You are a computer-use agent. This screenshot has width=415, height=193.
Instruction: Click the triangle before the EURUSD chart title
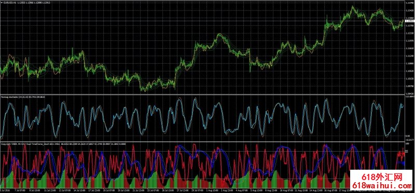(2, 3)
